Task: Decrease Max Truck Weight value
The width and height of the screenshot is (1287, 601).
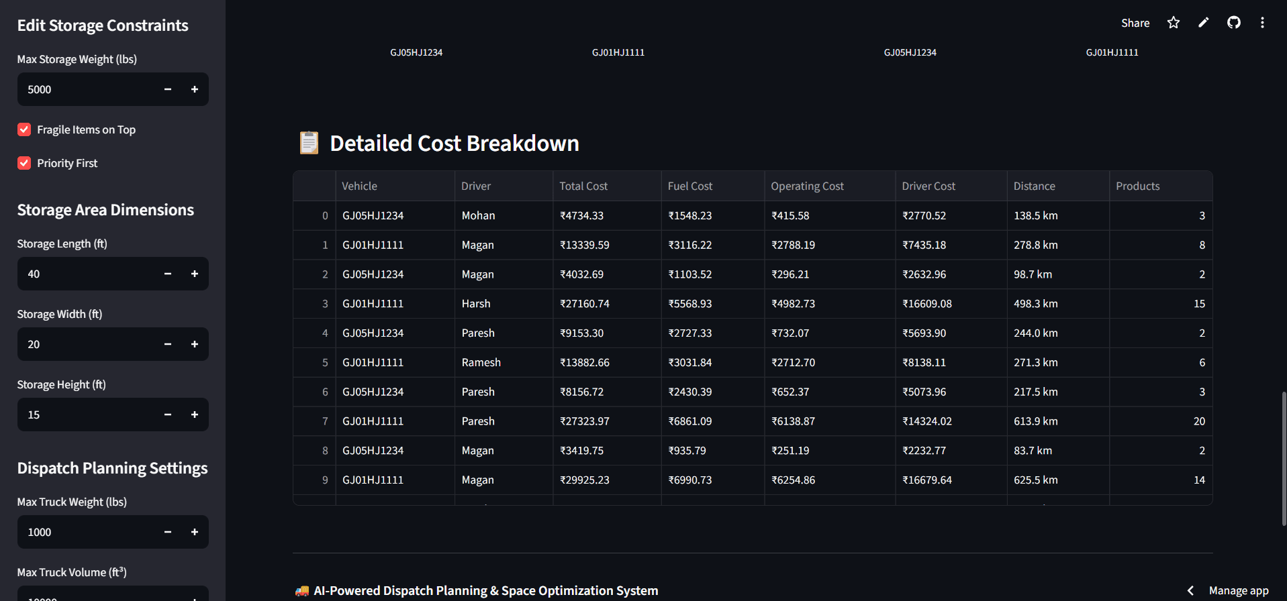Action: (x=168, y=532)
